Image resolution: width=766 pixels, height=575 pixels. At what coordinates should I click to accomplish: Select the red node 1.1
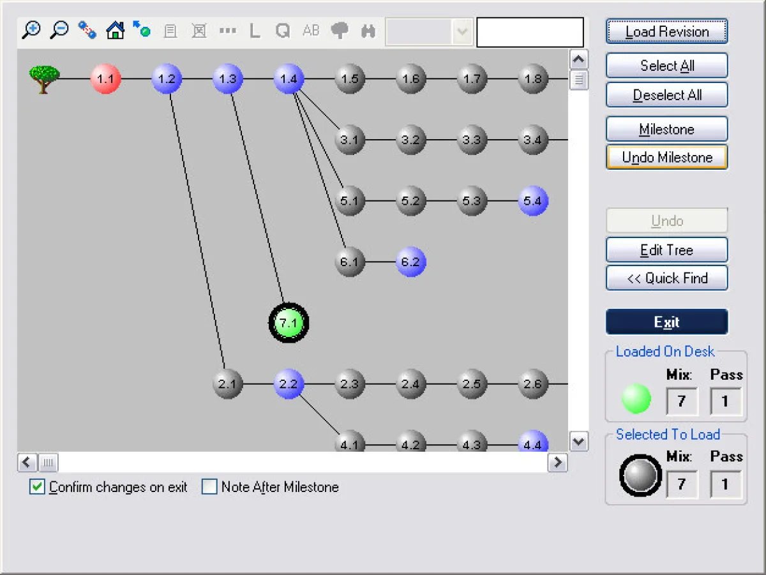pyautogui.click(x=105, y=79)
